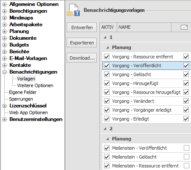Enable mail checkbox for Meilenstein - Gelöscht
Image resolution: width=191 pixels, height=170 pixels.
(x=186, y=157)
